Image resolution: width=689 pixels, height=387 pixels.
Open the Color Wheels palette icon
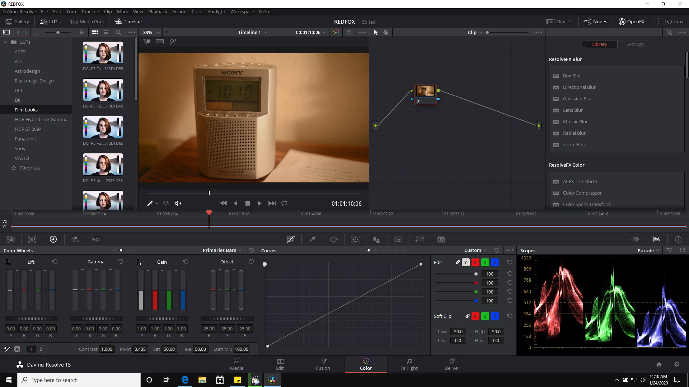[x=53, y=239]
